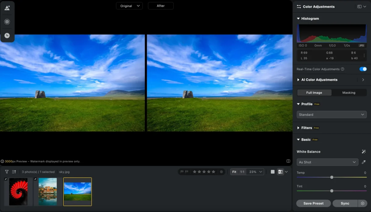Switch to the single image view square
Viewport: 371px width, 212px height.
pyautogui.click(x=273, y=172)
